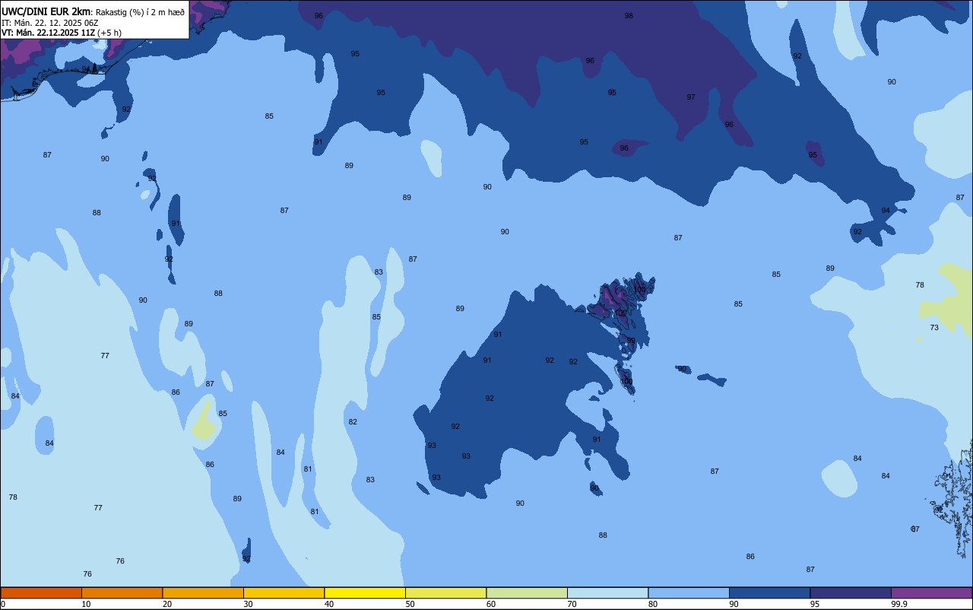The width and height of the screenshot is (973, 610).
Task: Select the orange 10–20 legend color segment
Action: tap(122, 593)
